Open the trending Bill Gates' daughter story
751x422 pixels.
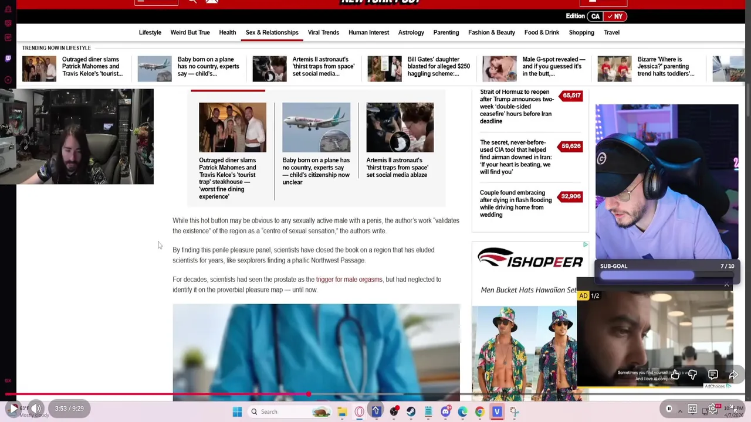click(x=438, y=66)
